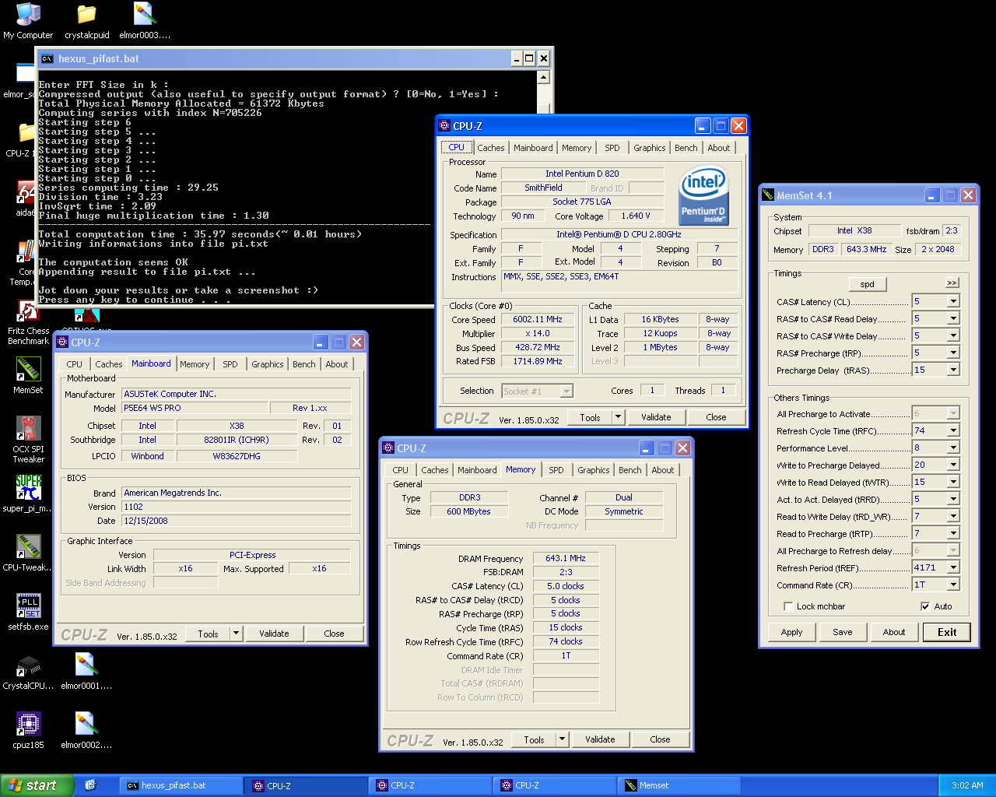996x797 pixels.
Task: Select About tab in Memory CPU-Z window
Action: [662, 470]
